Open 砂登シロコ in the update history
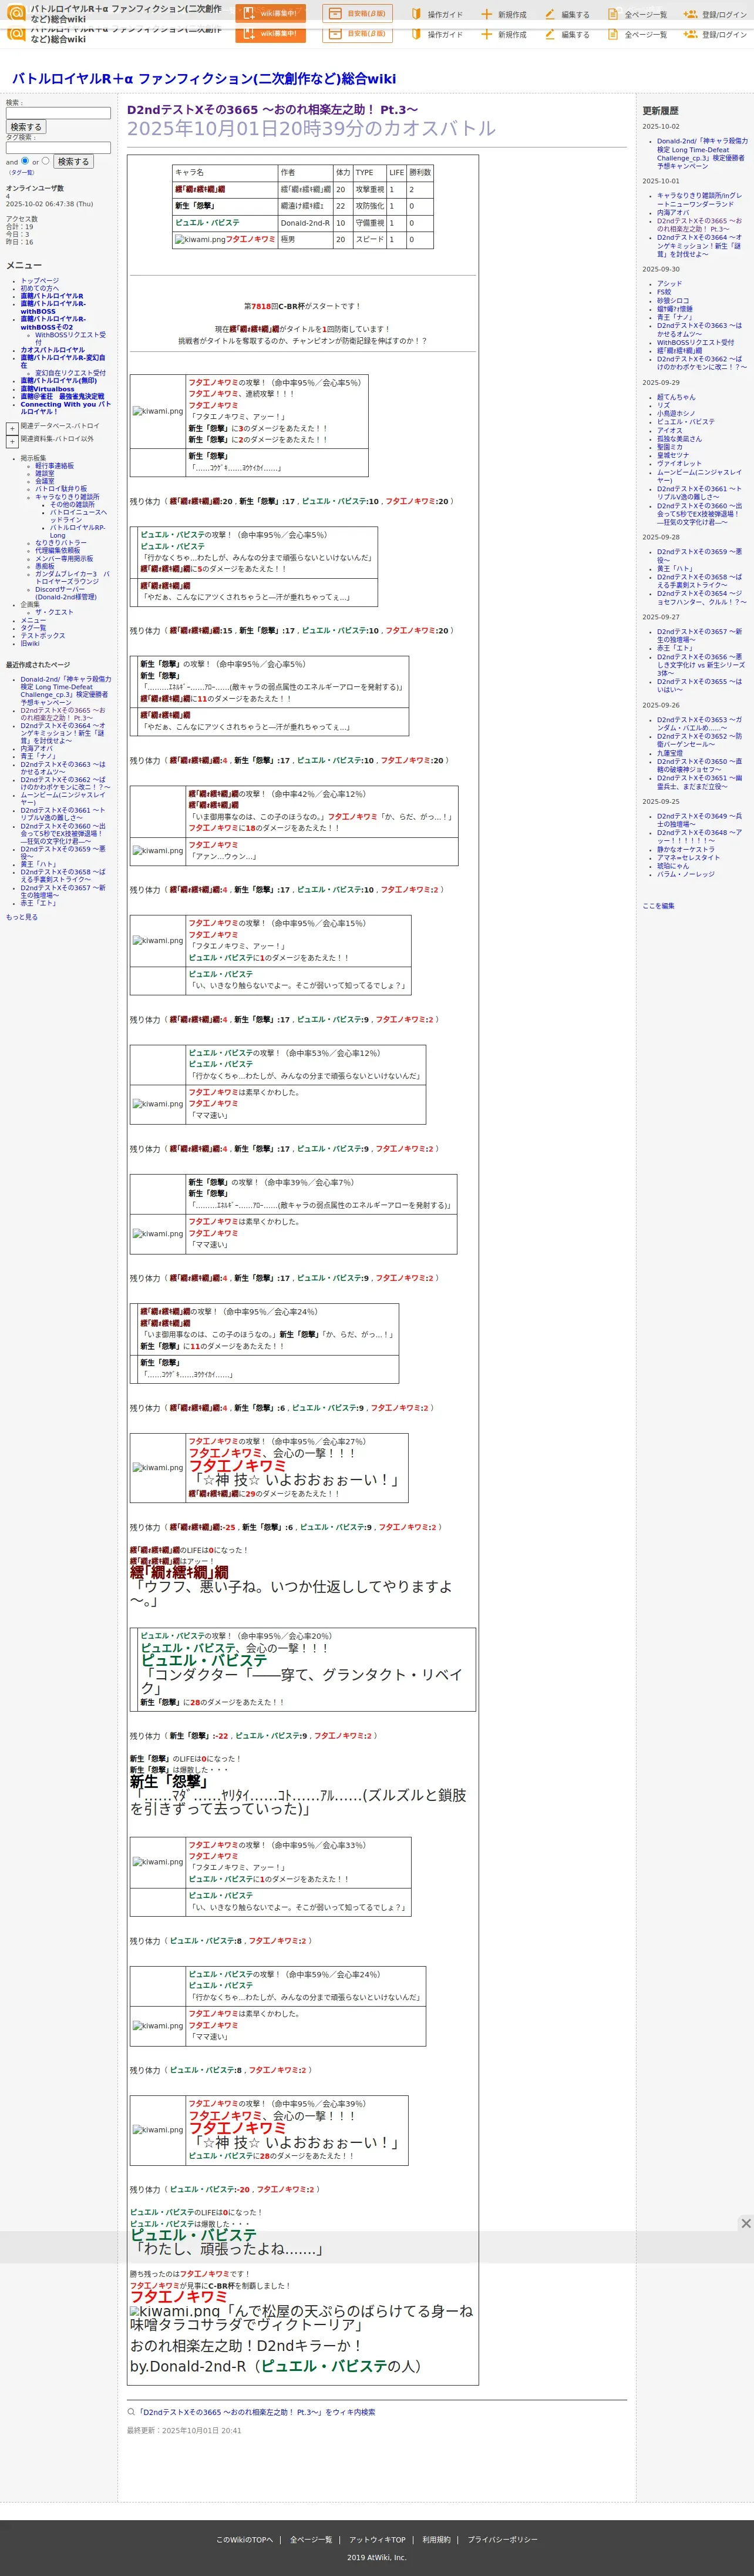Screen dimensions: 754x2576 point(673,301)
